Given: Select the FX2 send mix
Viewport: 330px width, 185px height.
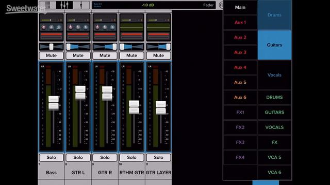Looking at the screenshot, I should 240,127.
